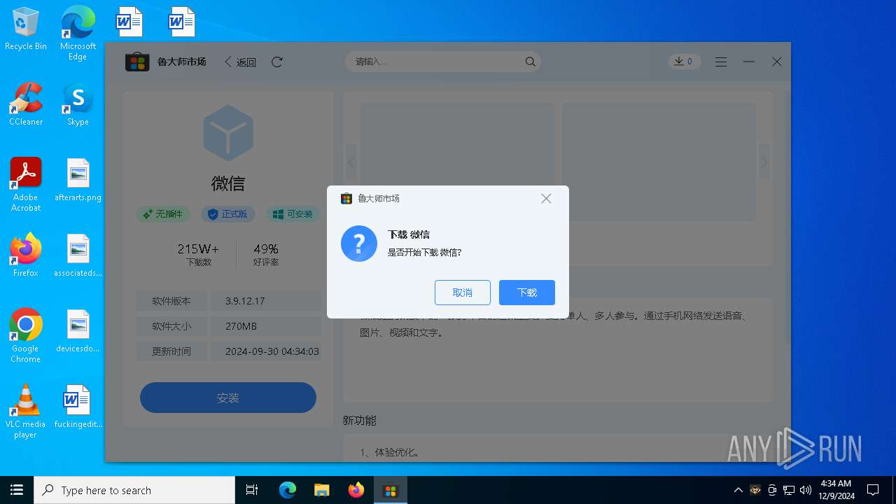Open the first screenshot thumbnail

click(457, 162)
